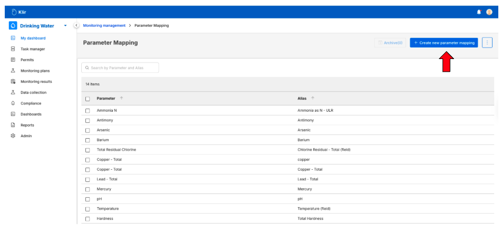Check the Ammonia N row checkbox
The width and height of the screenshot is (502, 233).
(x=88, y=111)
